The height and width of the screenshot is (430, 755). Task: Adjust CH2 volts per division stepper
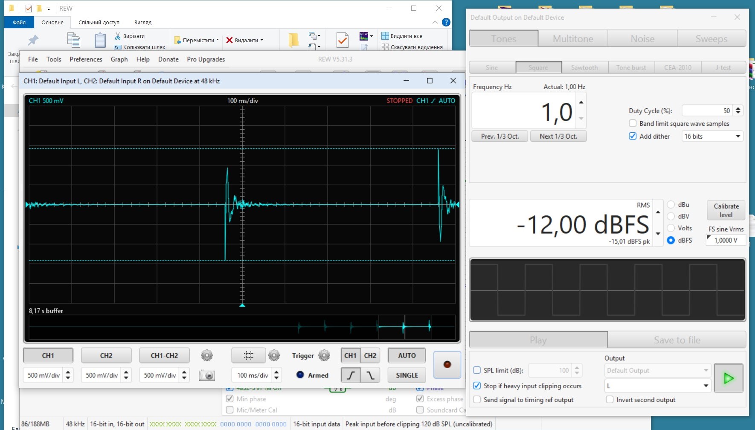[126, 375]
